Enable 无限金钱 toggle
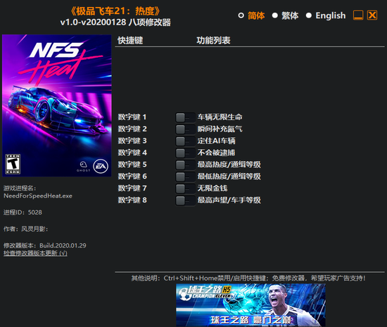Image resolution: width=387 pixels, height=327 pixels. click(x=185, y=188)
